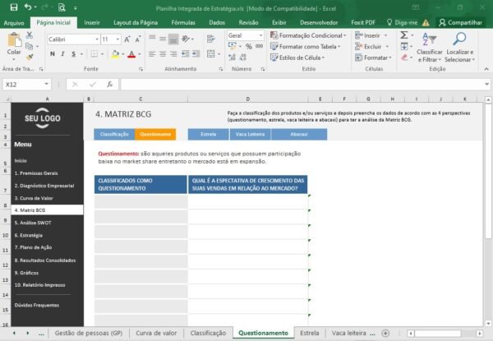
Task: Open the Dados ribbon tab
Action: 217,23
